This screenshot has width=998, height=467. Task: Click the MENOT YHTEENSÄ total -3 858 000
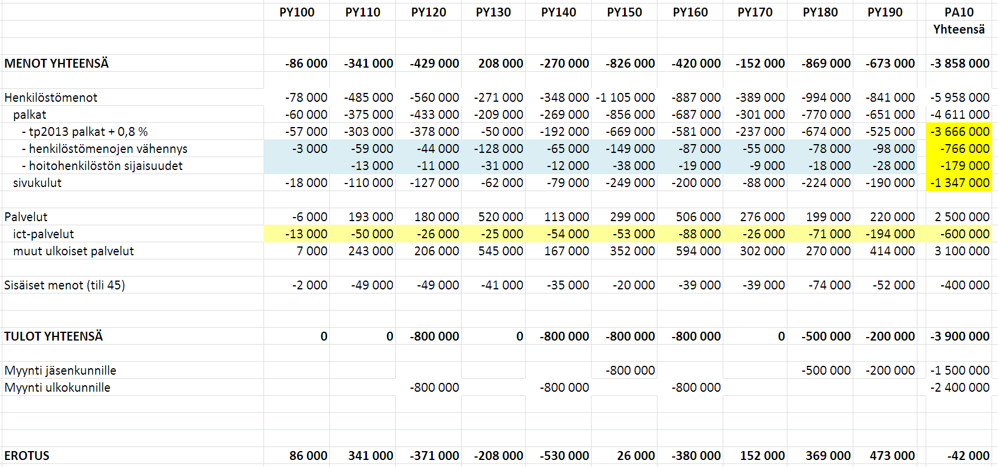[x=960, y=64]
